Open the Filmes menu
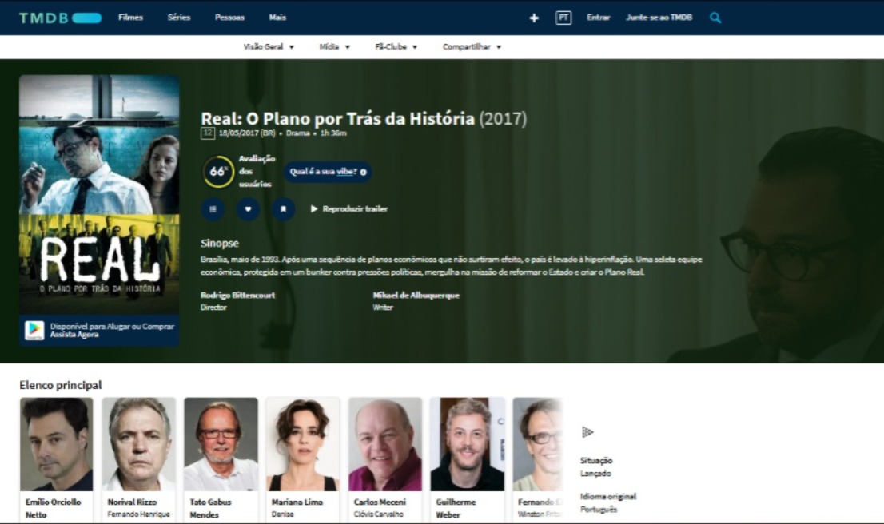884x524 pixels. [131, 18]
